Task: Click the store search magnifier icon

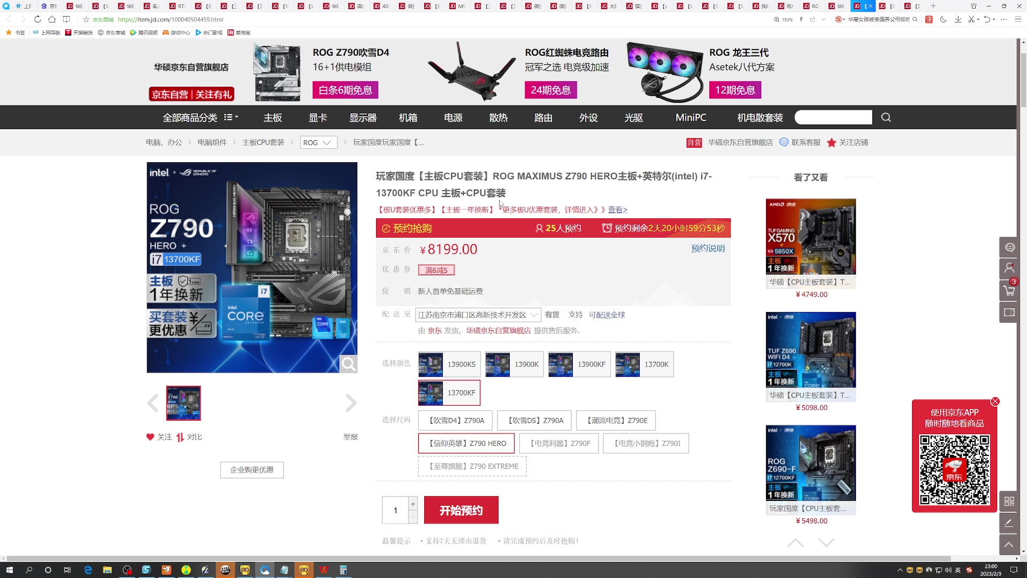Action: [x=886, y=118]
